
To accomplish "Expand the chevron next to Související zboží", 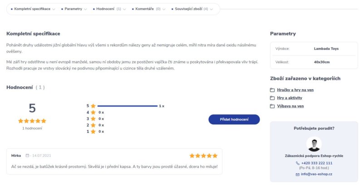I will pyautogui.click(x=211, y=9).
